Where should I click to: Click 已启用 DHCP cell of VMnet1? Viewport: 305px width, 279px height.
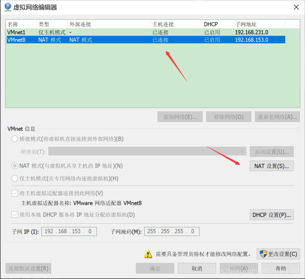click(212, 32)
